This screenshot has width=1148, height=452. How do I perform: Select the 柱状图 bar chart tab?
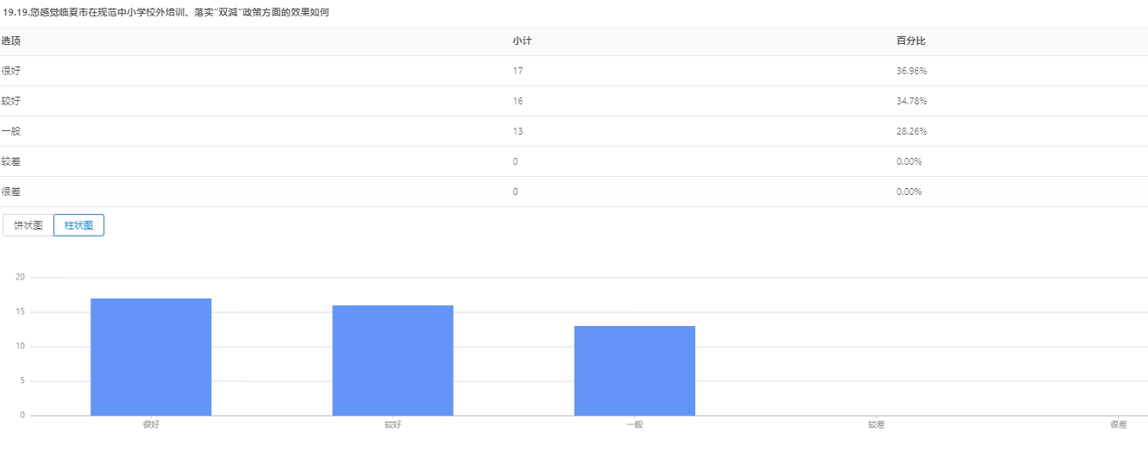point(78,225)
